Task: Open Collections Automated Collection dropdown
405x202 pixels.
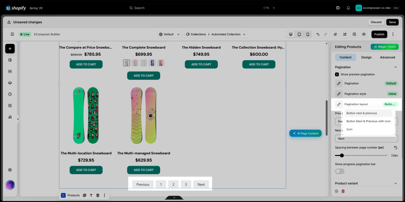Action: tap(216, 34)
